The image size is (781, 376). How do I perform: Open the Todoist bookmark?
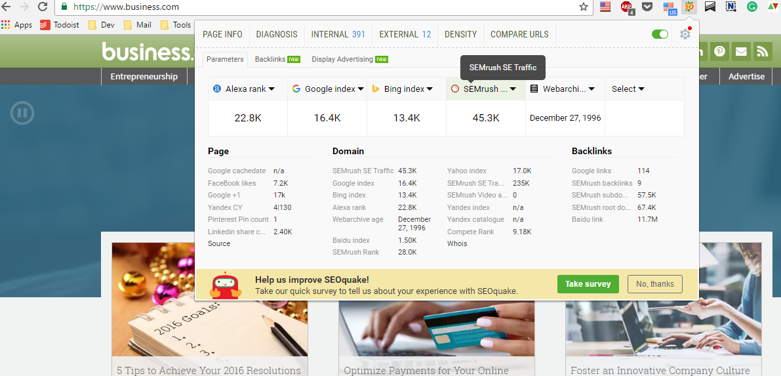(x=60, y=24)
